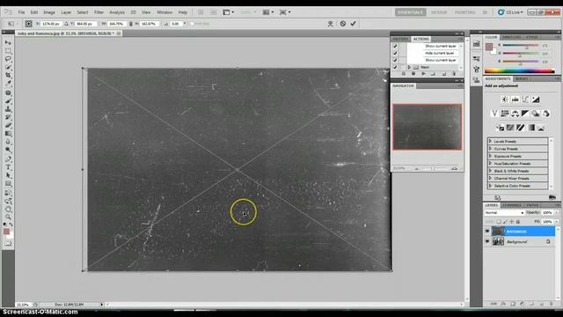Toggle Lock transparent pixels in Layers
The width and height of the screenshot is (563, 317).
(499, 222)
